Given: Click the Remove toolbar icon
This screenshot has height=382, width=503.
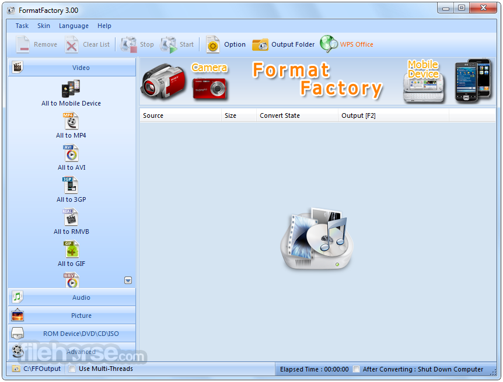Looking at the screenshot, I should 36,44.
